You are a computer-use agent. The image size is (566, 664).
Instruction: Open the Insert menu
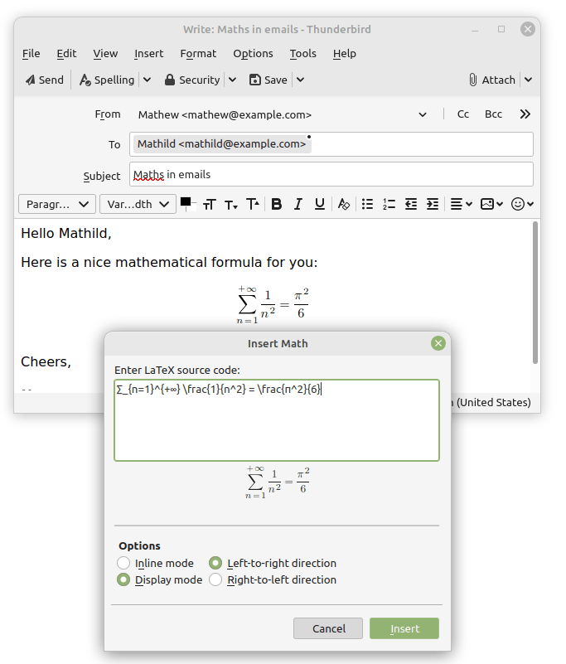point(149,53)
